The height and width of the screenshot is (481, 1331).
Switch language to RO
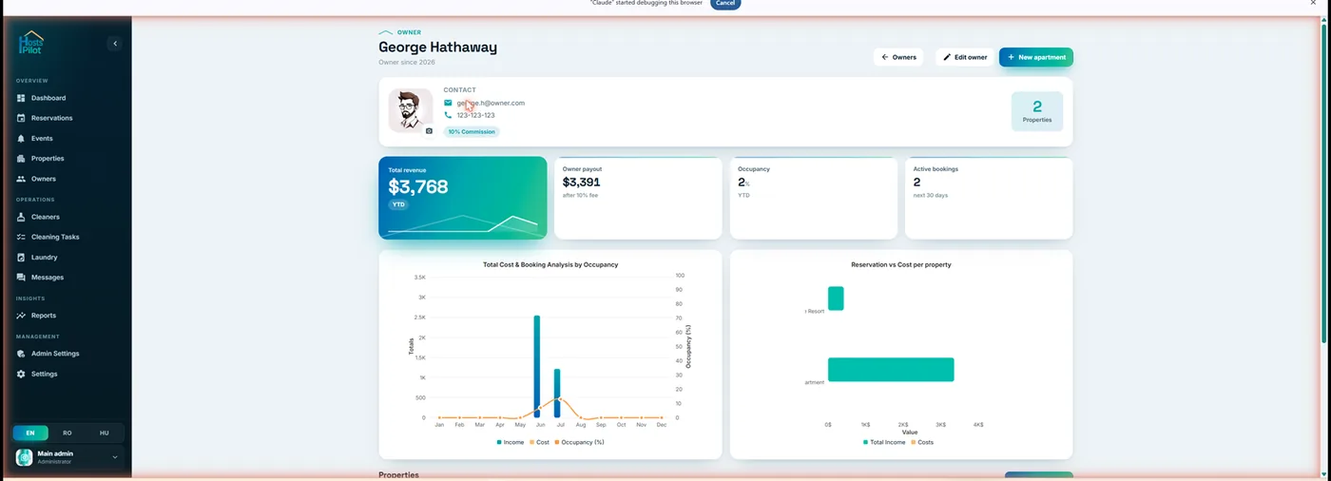68,433
